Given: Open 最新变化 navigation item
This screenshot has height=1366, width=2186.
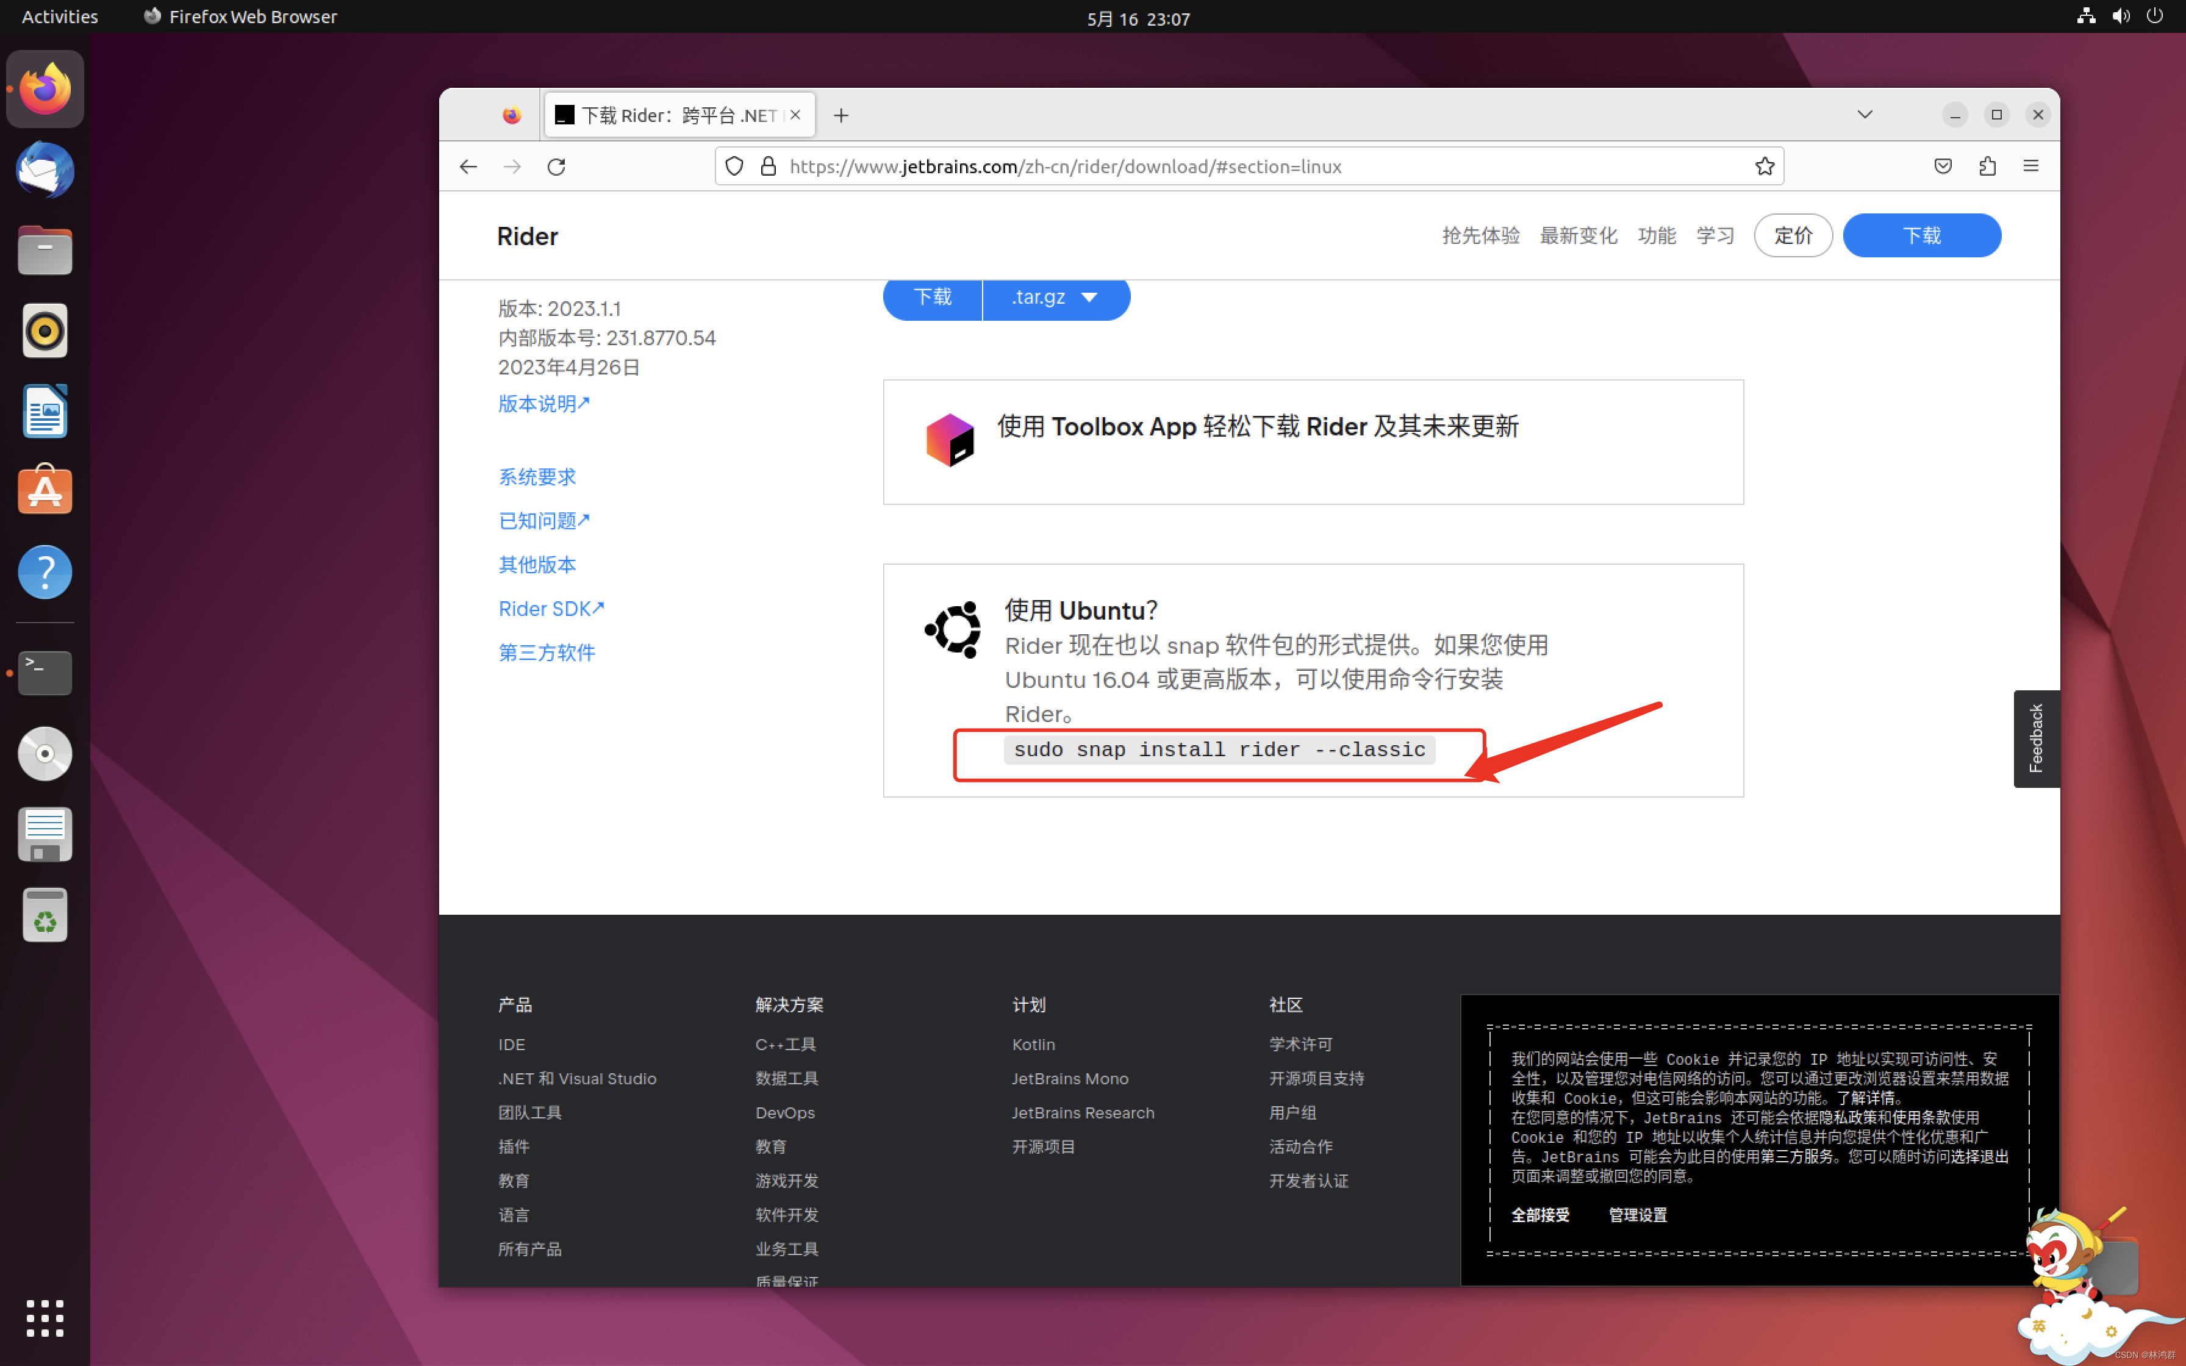Looking at the screenshot, I should (1578, 236).
